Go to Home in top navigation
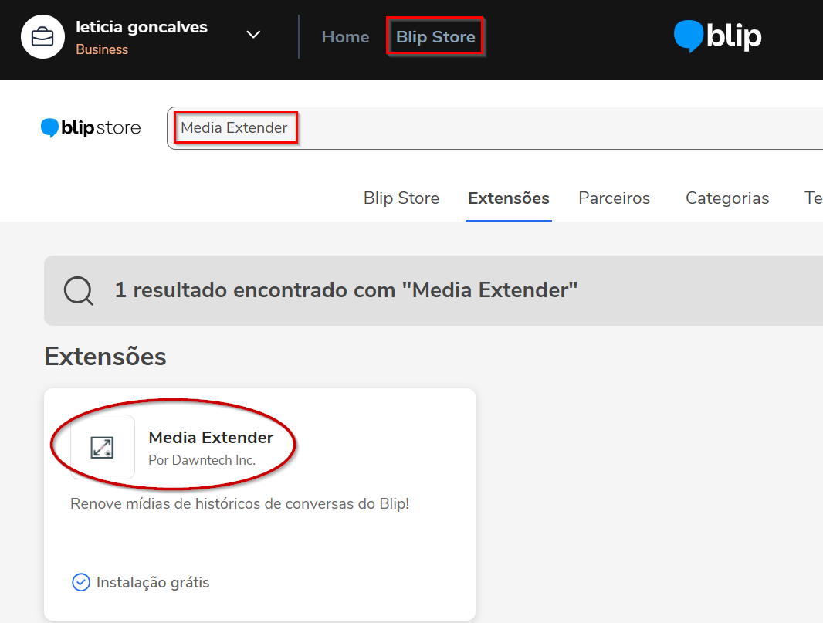 (345, 37)
